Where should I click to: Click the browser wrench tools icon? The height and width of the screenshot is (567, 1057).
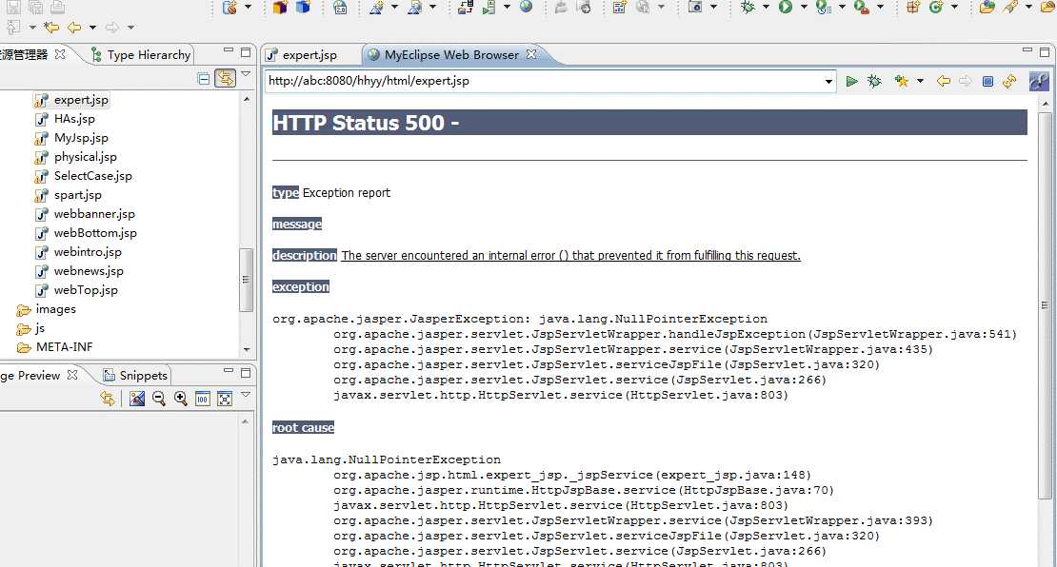1039,82
